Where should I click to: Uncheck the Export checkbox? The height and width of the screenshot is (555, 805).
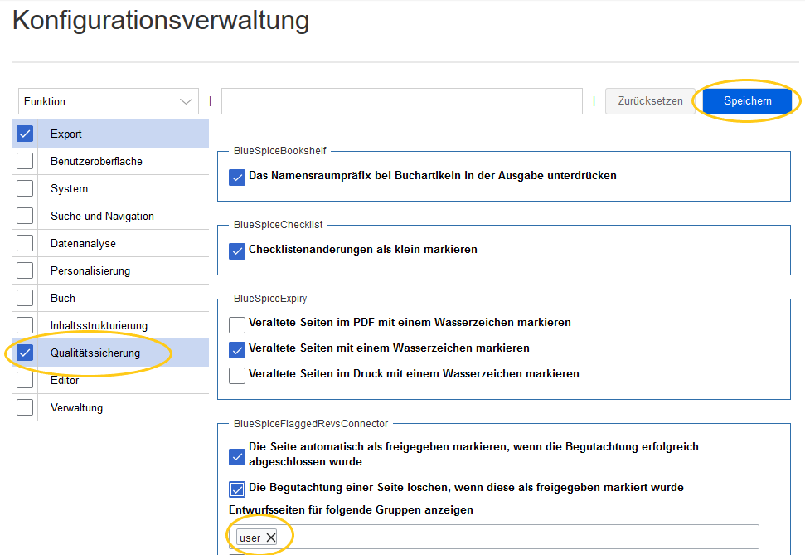25,134
